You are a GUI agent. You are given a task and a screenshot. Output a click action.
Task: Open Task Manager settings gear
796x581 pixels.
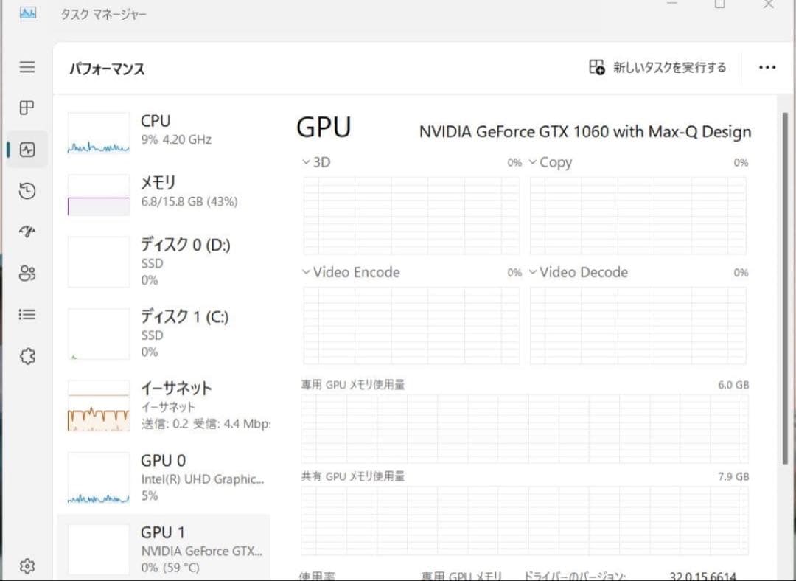27,565
